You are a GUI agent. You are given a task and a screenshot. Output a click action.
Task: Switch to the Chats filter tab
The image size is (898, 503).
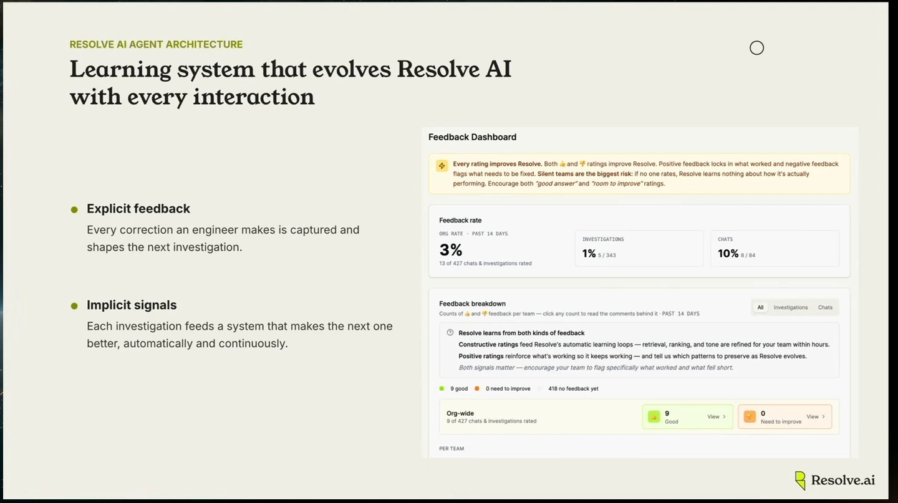point(825,307)
